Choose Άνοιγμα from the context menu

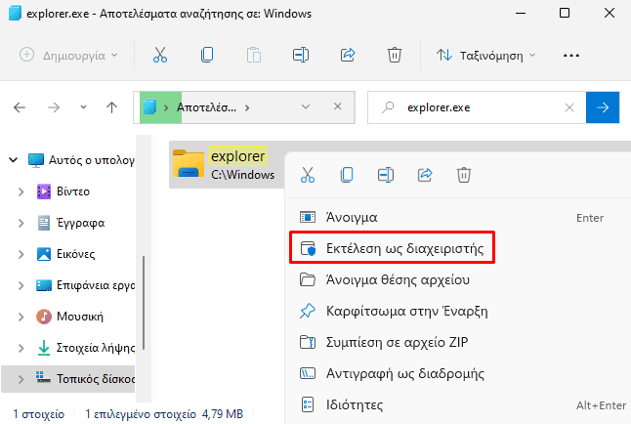(x=455, y=218)
